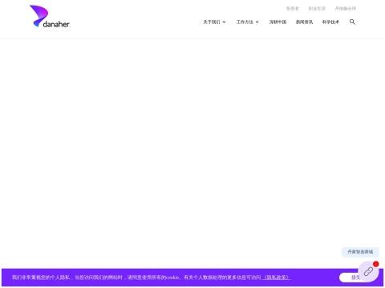Open the floating chain-link widget with red badge
The width and height of the screenshot is (385, 288).
368,271
